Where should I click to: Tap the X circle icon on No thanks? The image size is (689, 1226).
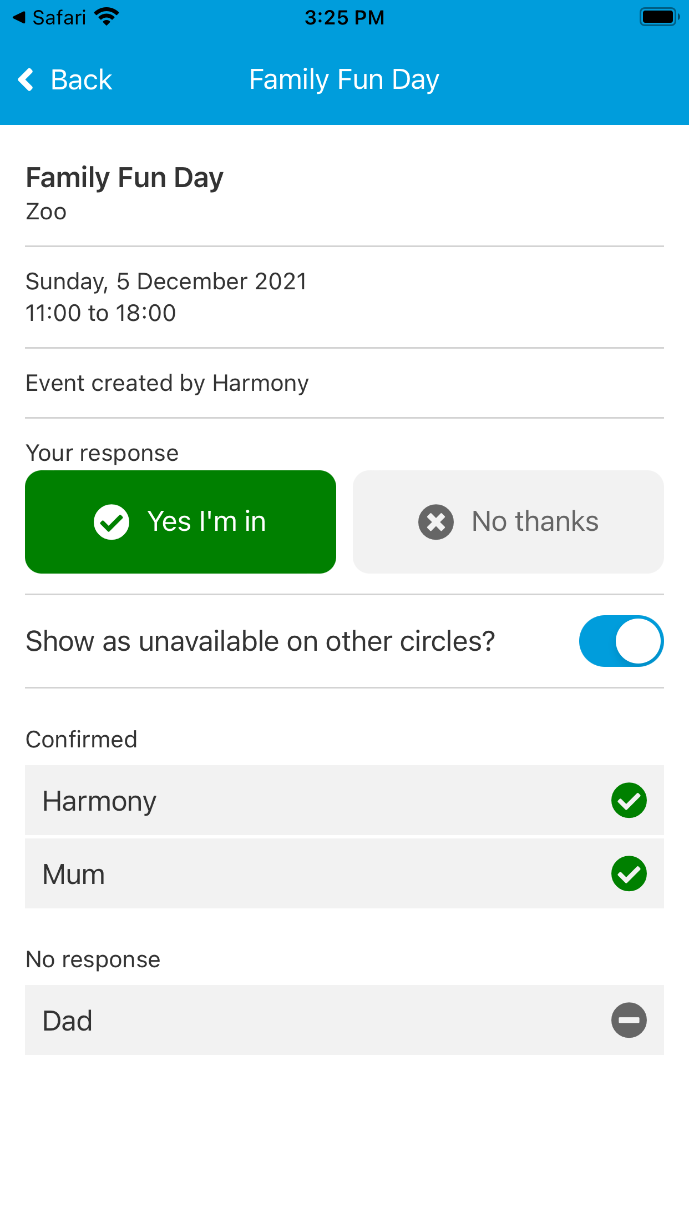[x=436, y=522]
